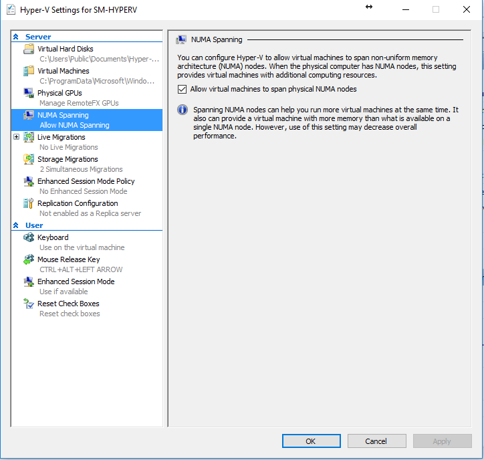Screen dimensions: 484x460
Task: Click 'No Live Migrations' subtitle
Action: 69,147
